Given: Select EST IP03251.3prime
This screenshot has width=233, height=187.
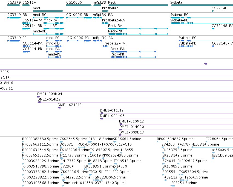Looking at the screenshot, I should pyautogui.click(x=184, y=183).
